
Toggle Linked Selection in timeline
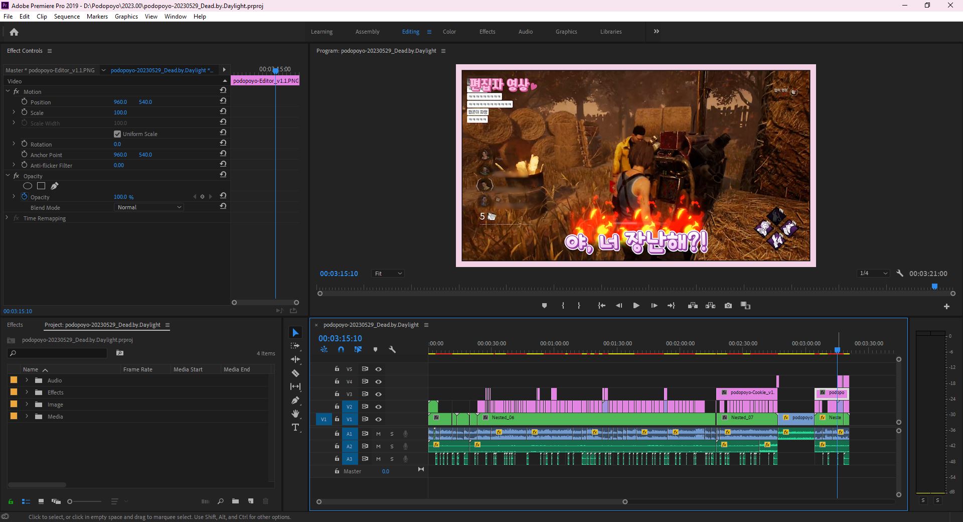click(x=358, y=349)
